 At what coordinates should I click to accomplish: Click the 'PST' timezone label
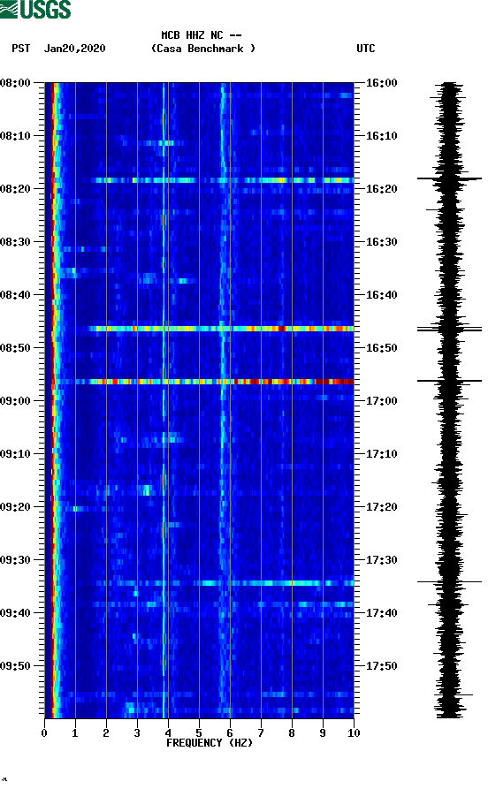(x=20, y=49)
